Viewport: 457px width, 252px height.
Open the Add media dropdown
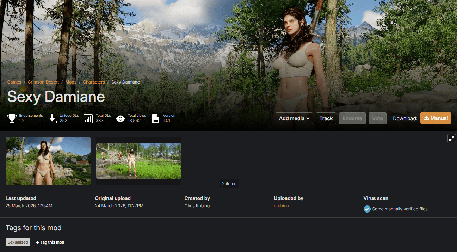(294, 118)
